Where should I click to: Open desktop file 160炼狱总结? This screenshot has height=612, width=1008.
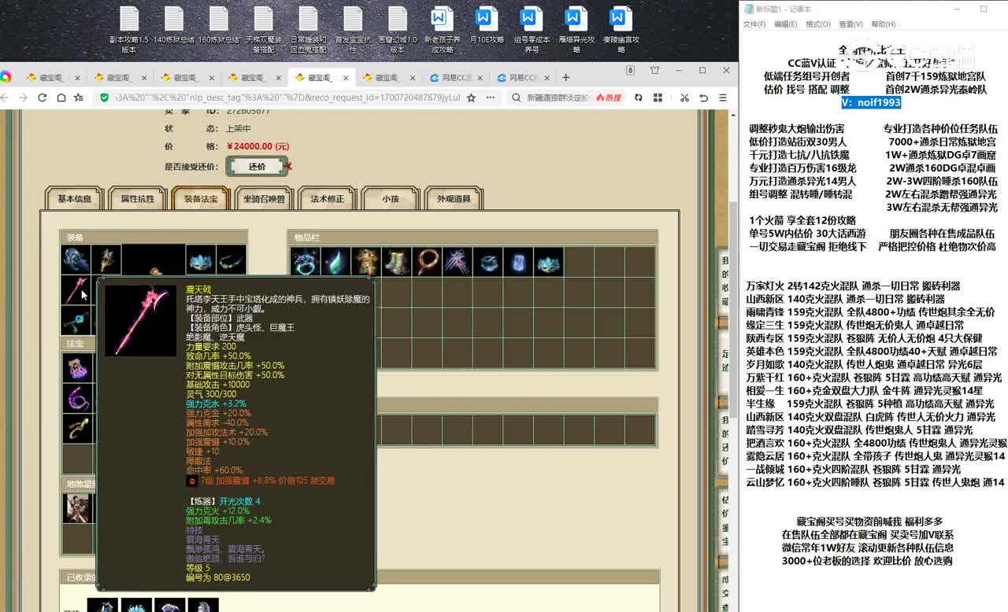tap(218, 26)
